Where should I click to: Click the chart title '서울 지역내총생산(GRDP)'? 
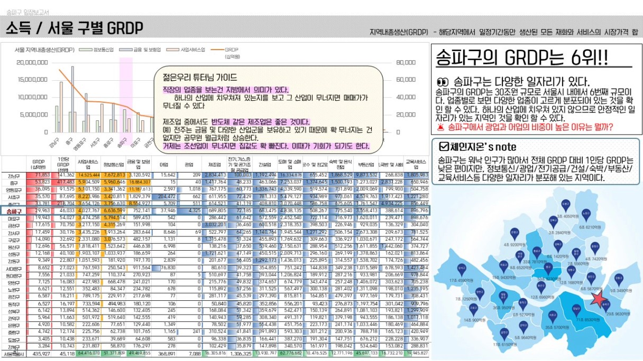[44, 50]
